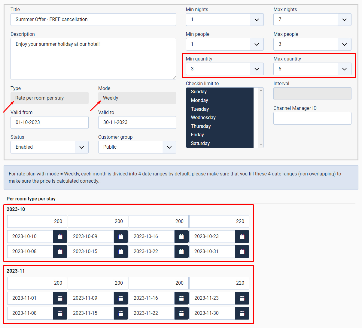Screen dimensions: 362x328
Task: Click the Channel Manager ID input field
Action: pyautogui.click(x=312, y=118)
